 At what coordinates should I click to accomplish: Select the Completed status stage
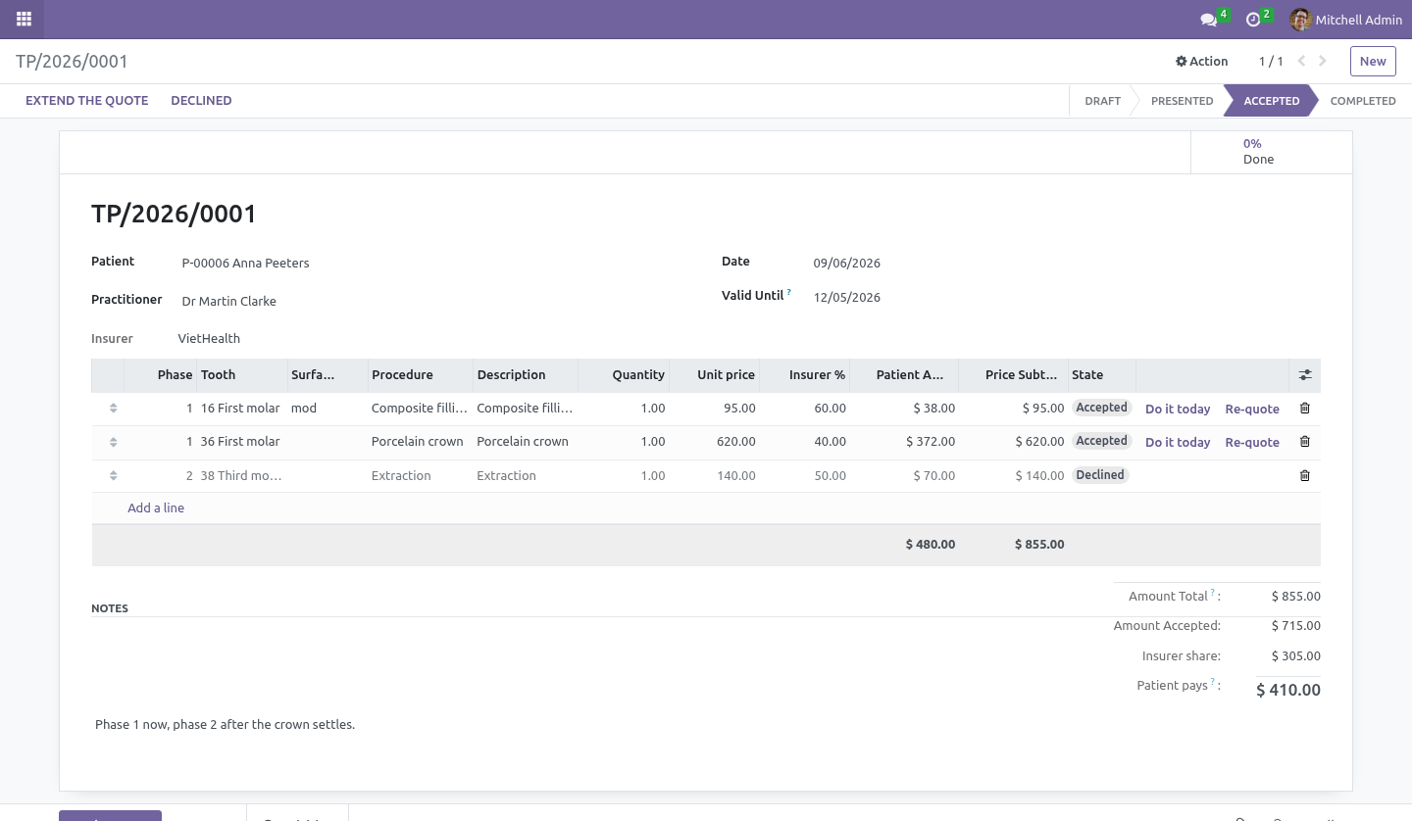1363,101
